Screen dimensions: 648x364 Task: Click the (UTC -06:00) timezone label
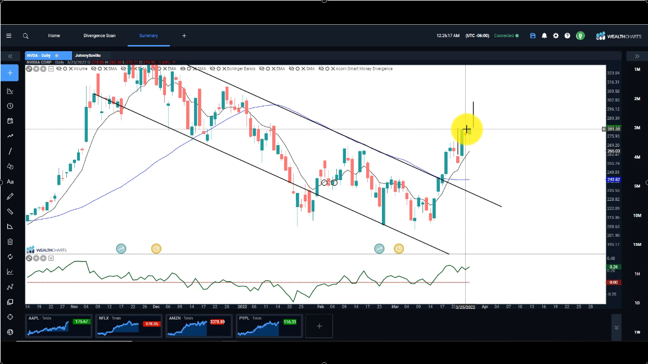pos(478,36)
